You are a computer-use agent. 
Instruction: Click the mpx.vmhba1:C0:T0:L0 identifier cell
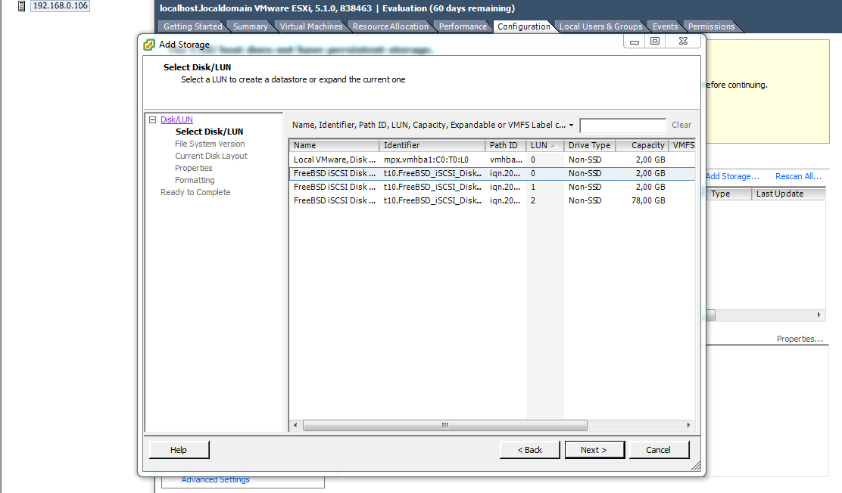coord(426,160)
